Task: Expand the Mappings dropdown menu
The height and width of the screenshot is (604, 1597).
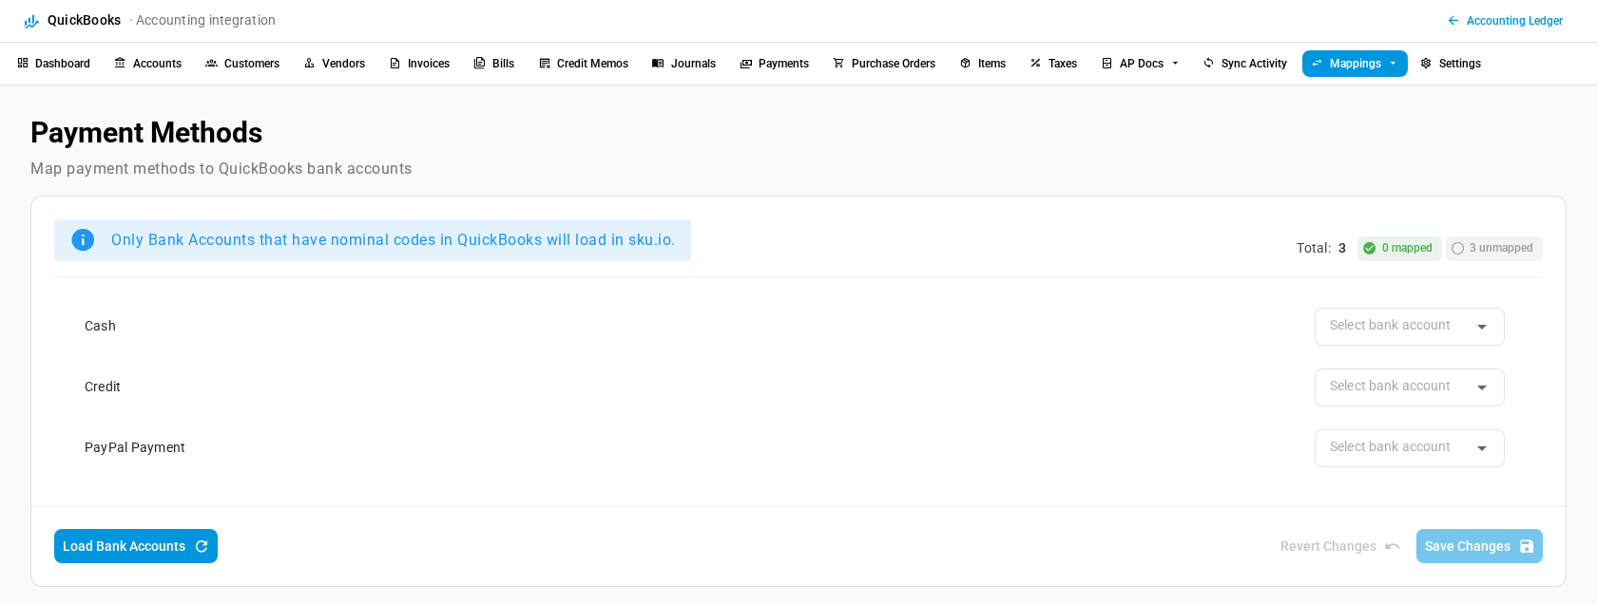Action: click(1355, 64)
